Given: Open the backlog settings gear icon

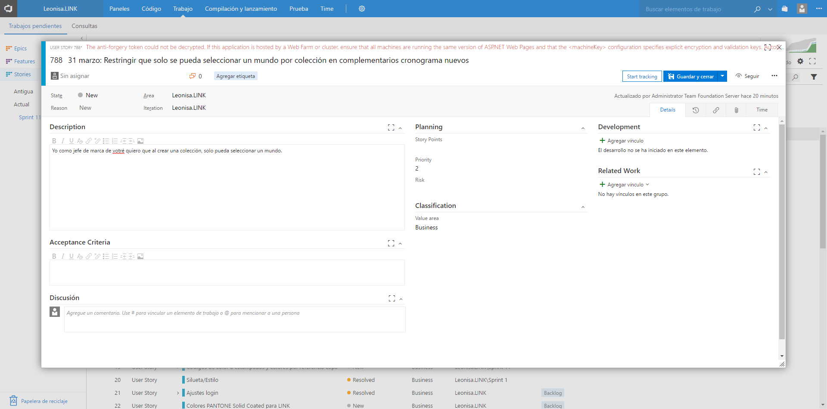Looking at the screenshot, I should click(800, 61).
